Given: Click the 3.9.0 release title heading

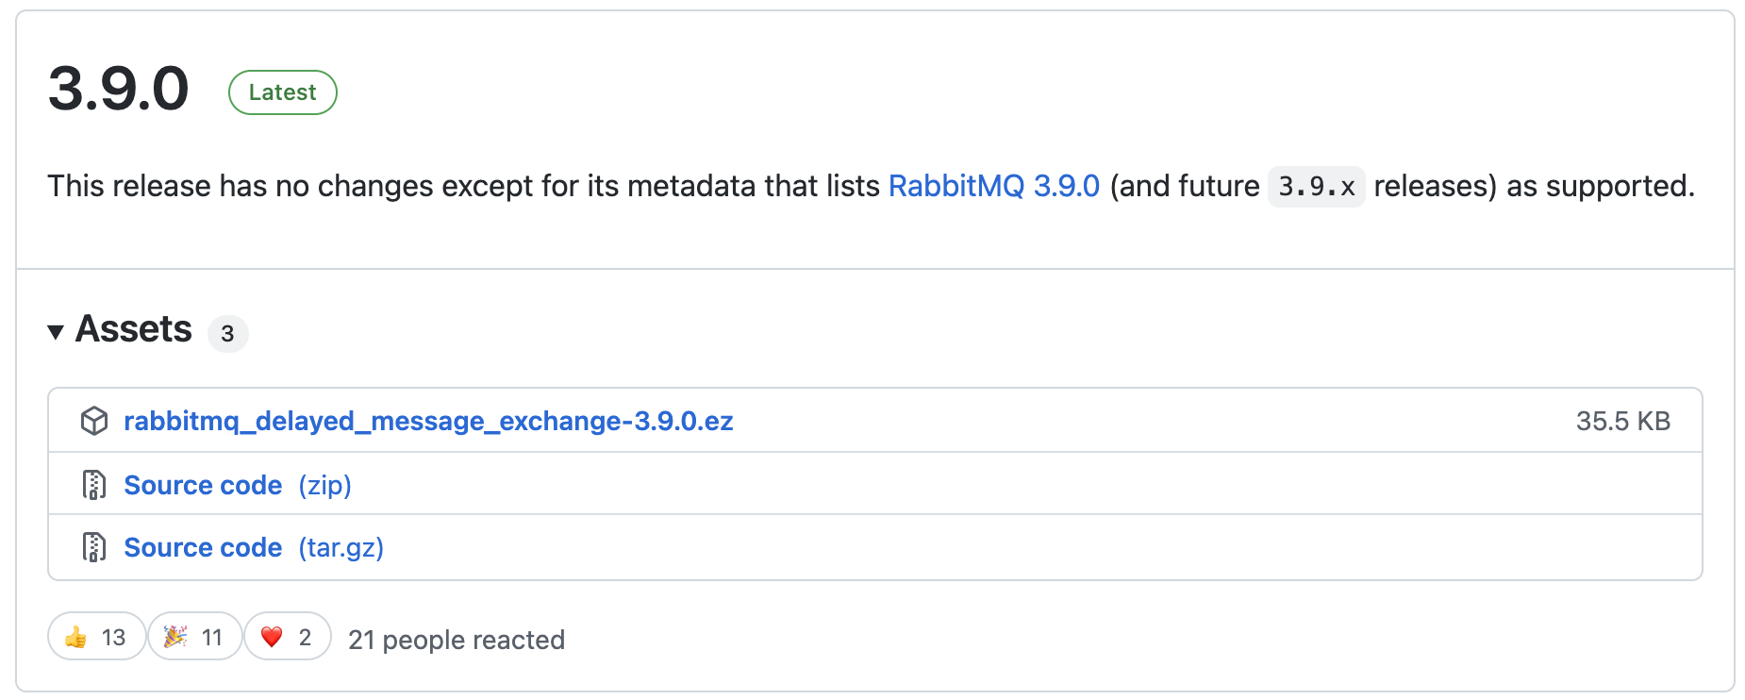Looking at the screenshot, I should pyautogui.click(x=119, y=90).
